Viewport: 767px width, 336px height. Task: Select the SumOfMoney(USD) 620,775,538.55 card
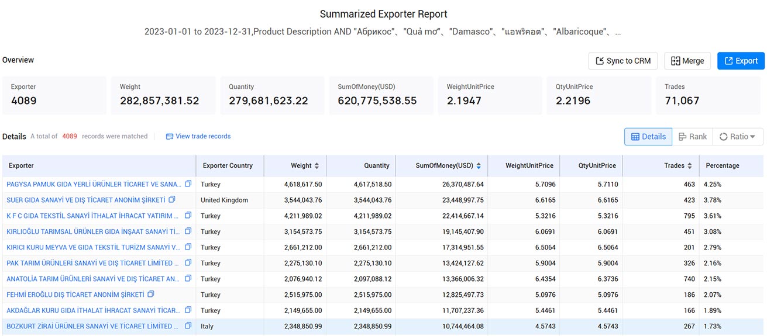(381, 95)
